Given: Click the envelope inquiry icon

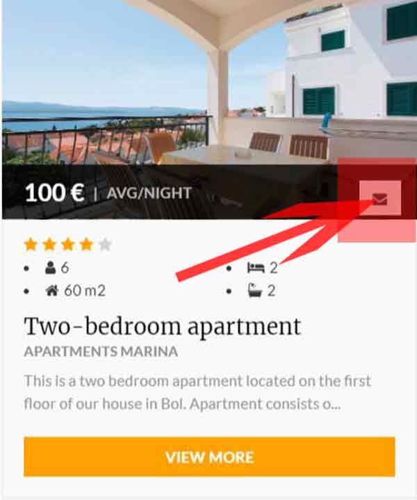Looking at the screenshot, I should pos(379,199).
